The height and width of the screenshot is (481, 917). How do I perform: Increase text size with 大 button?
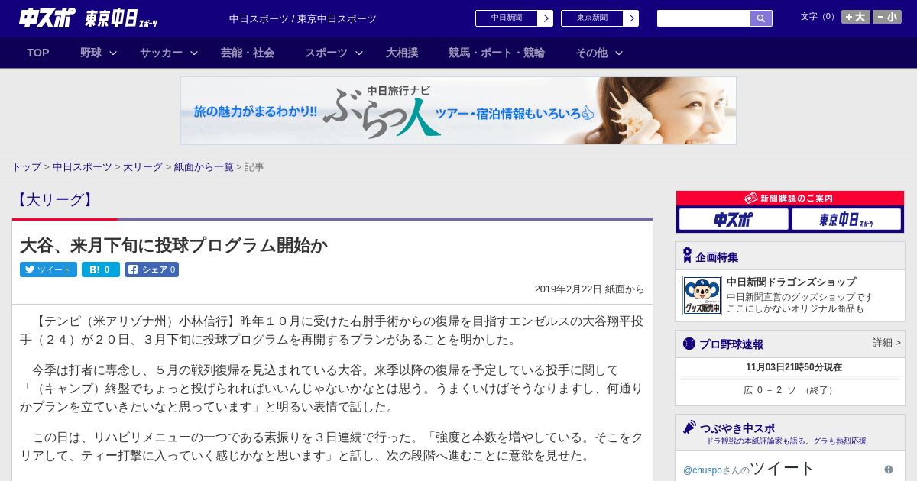click(856, 17)
